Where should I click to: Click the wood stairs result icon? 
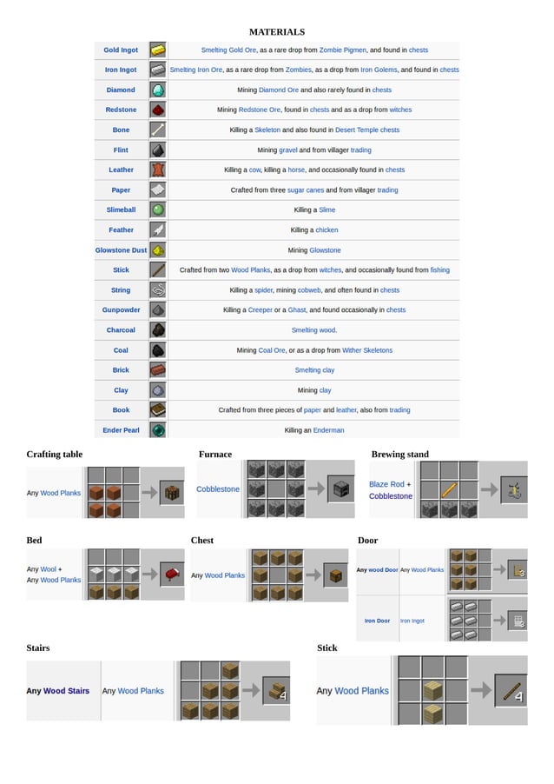tap(276, 690)
